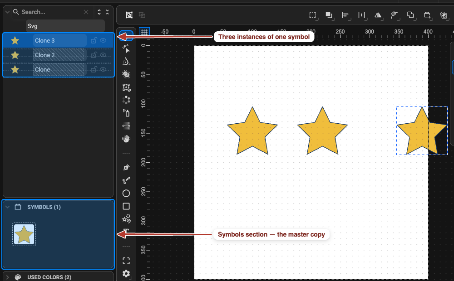Expand the Used Colors section chevron

tap(8, 277)
